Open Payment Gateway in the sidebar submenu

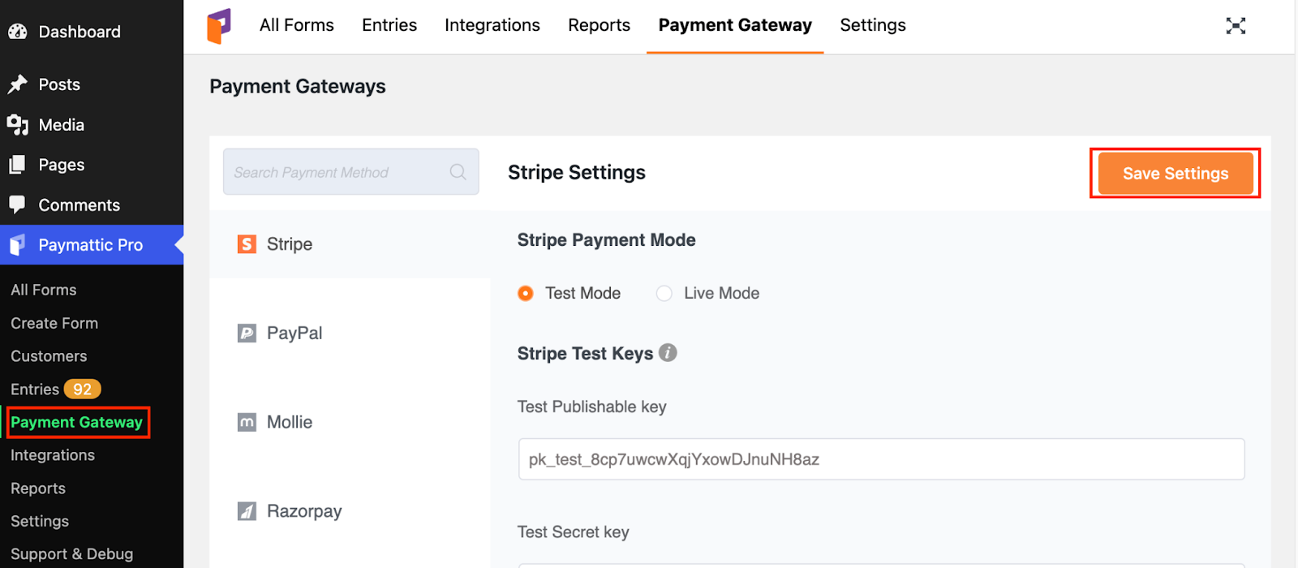76,422
